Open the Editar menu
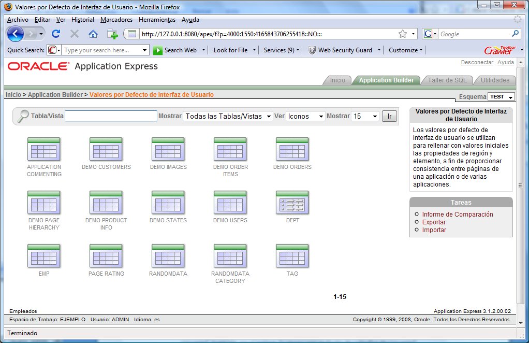Image resolution: width=529 pixels, height=343 pixels. (42, 20)
